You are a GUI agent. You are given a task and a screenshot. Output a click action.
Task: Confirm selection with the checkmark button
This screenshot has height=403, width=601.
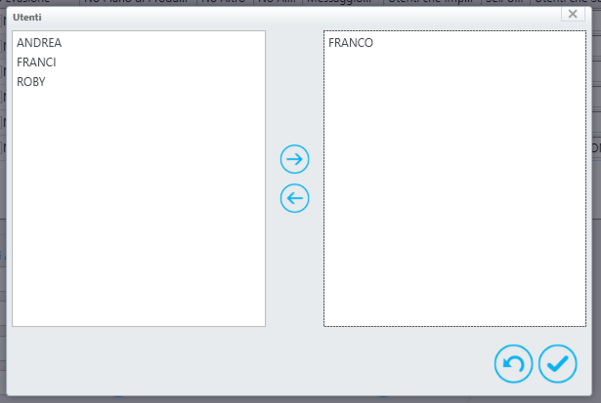click(557, 364)
